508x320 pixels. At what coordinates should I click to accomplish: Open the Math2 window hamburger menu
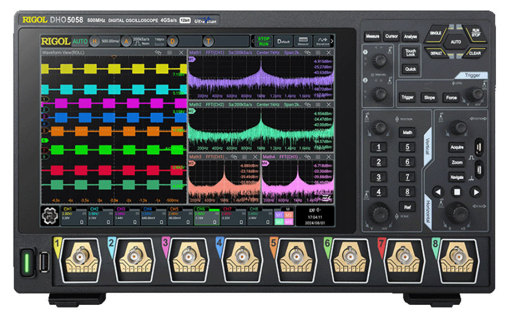[318, 104]
